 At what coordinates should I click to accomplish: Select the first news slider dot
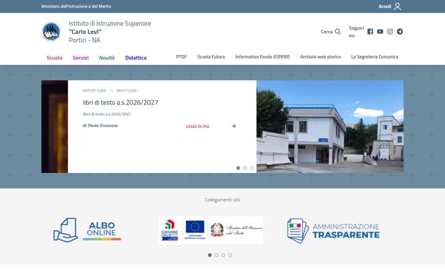(x=238, y=168)
